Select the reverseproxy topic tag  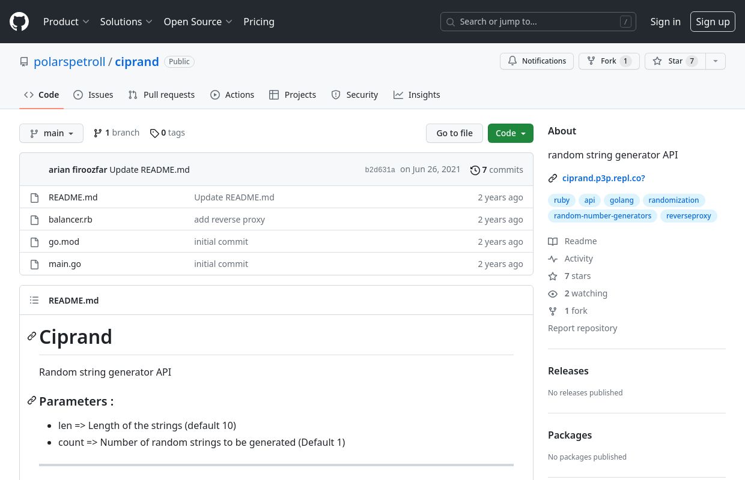point(689,216)
